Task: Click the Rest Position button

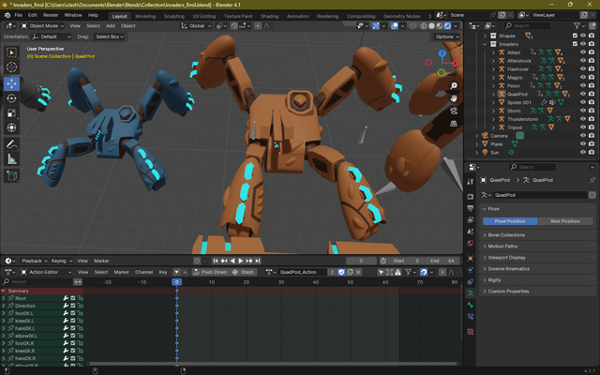Action: click(563, 221)
